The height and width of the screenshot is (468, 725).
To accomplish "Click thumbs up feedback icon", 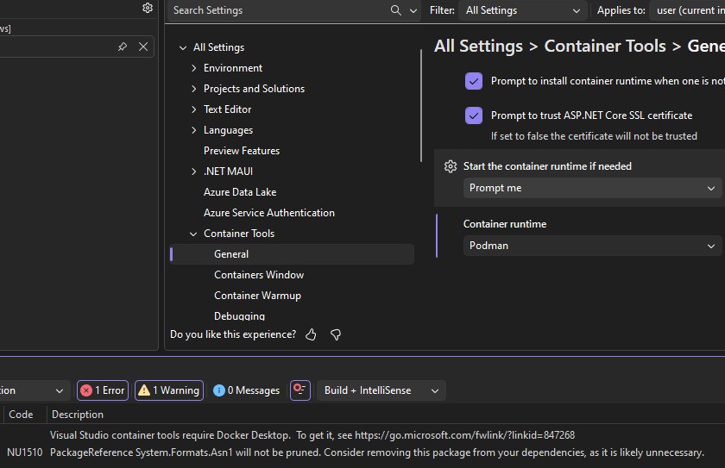I will click(x=312, y=334).
